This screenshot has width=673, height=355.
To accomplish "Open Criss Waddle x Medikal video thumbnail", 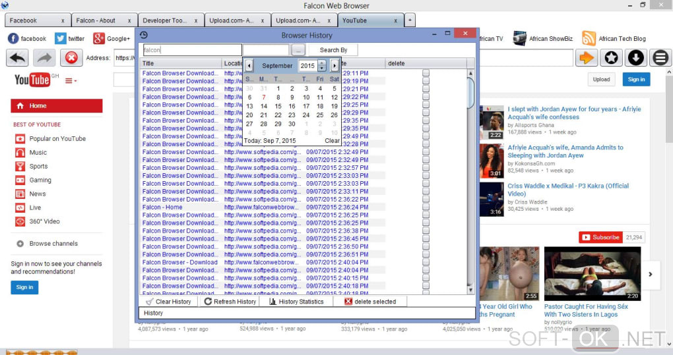I will coord(492,199).
